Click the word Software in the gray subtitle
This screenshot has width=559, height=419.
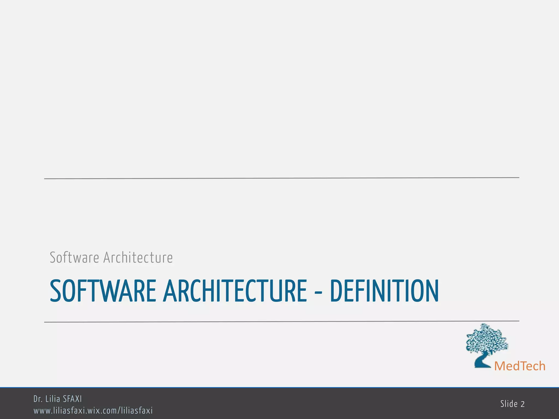coord(74,258)
